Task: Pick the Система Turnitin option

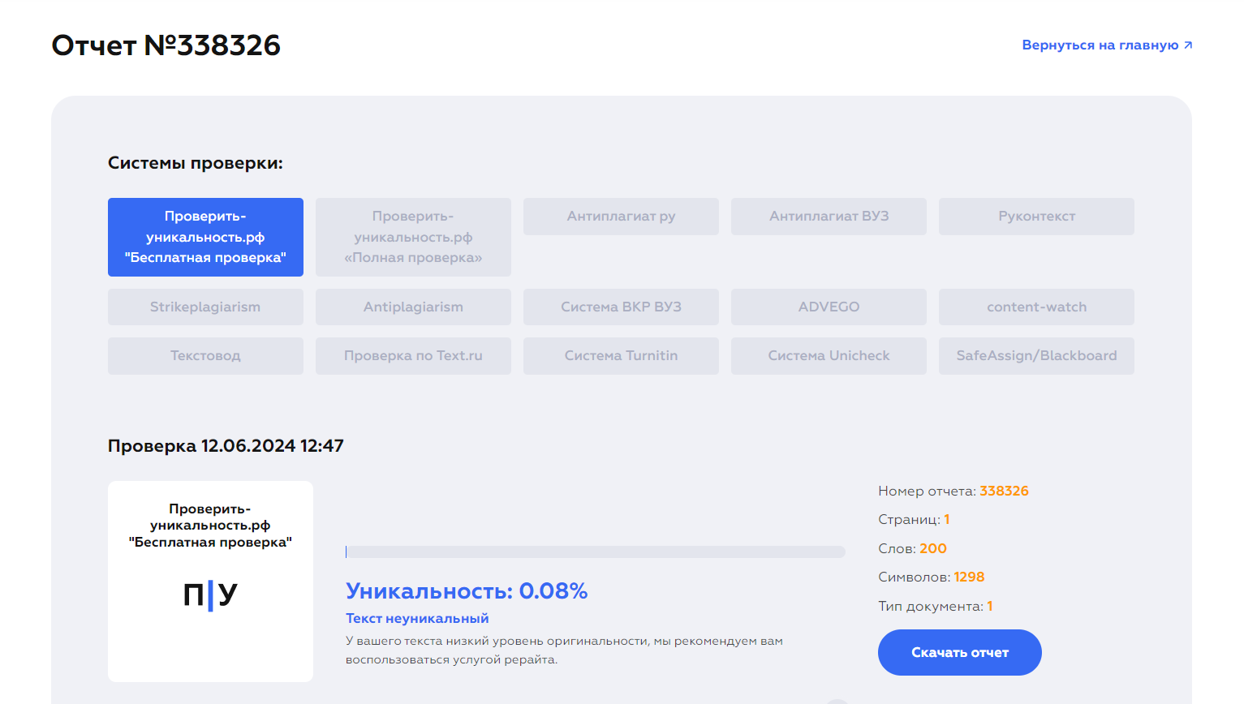Action: (621, 356)
